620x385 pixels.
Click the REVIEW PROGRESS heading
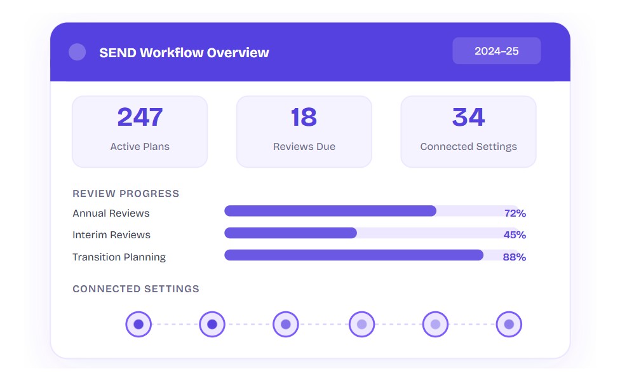click(126, 193)
